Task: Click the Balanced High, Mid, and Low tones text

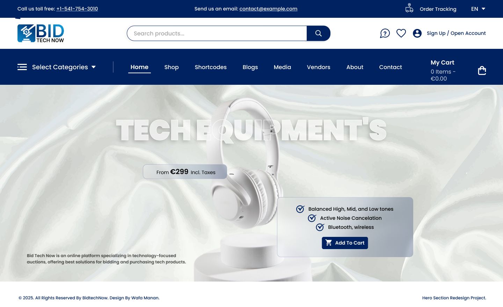Action: click(x=351, y=209)
